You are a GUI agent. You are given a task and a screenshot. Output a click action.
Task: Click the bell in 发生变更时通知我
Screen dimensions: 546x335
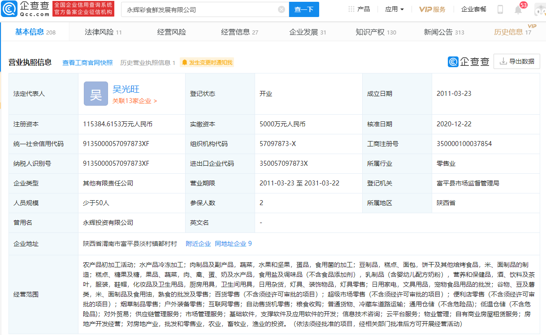tap(184, 63)
